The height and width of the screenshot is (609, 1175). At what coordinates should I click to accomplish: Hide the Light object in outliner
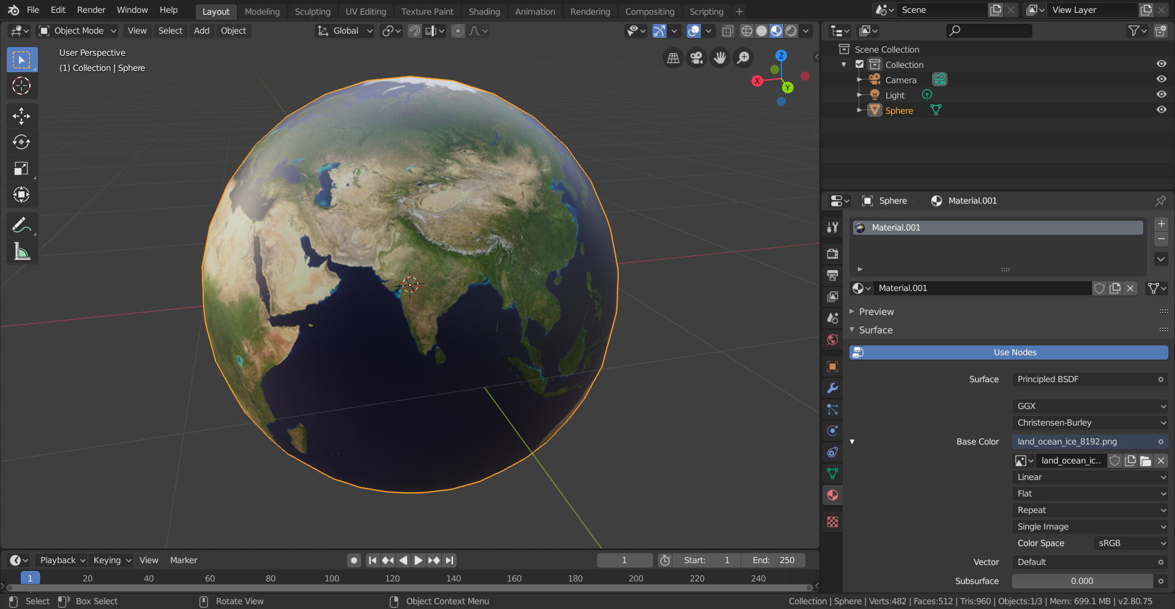click(x=1161, y=95)
